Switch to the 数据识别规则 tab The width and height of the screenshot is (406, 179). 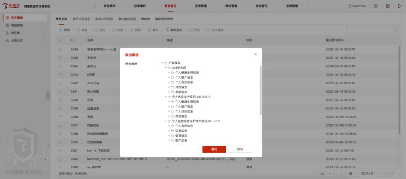coord(104,19)
